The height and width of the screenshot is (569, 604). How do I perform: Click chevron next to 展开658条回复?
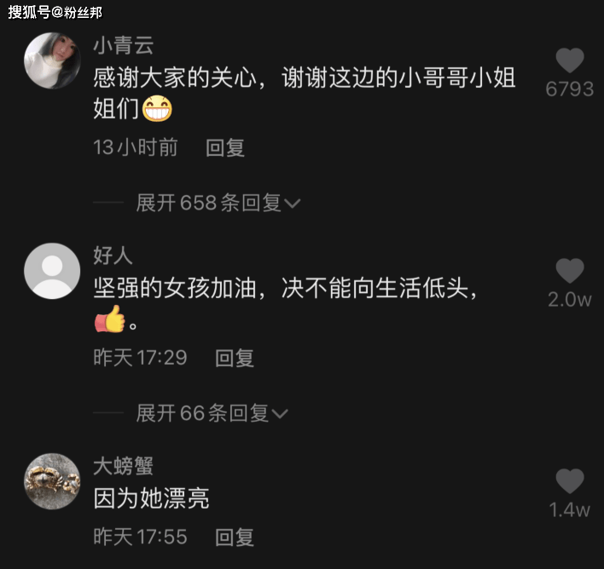pos(292,204)
